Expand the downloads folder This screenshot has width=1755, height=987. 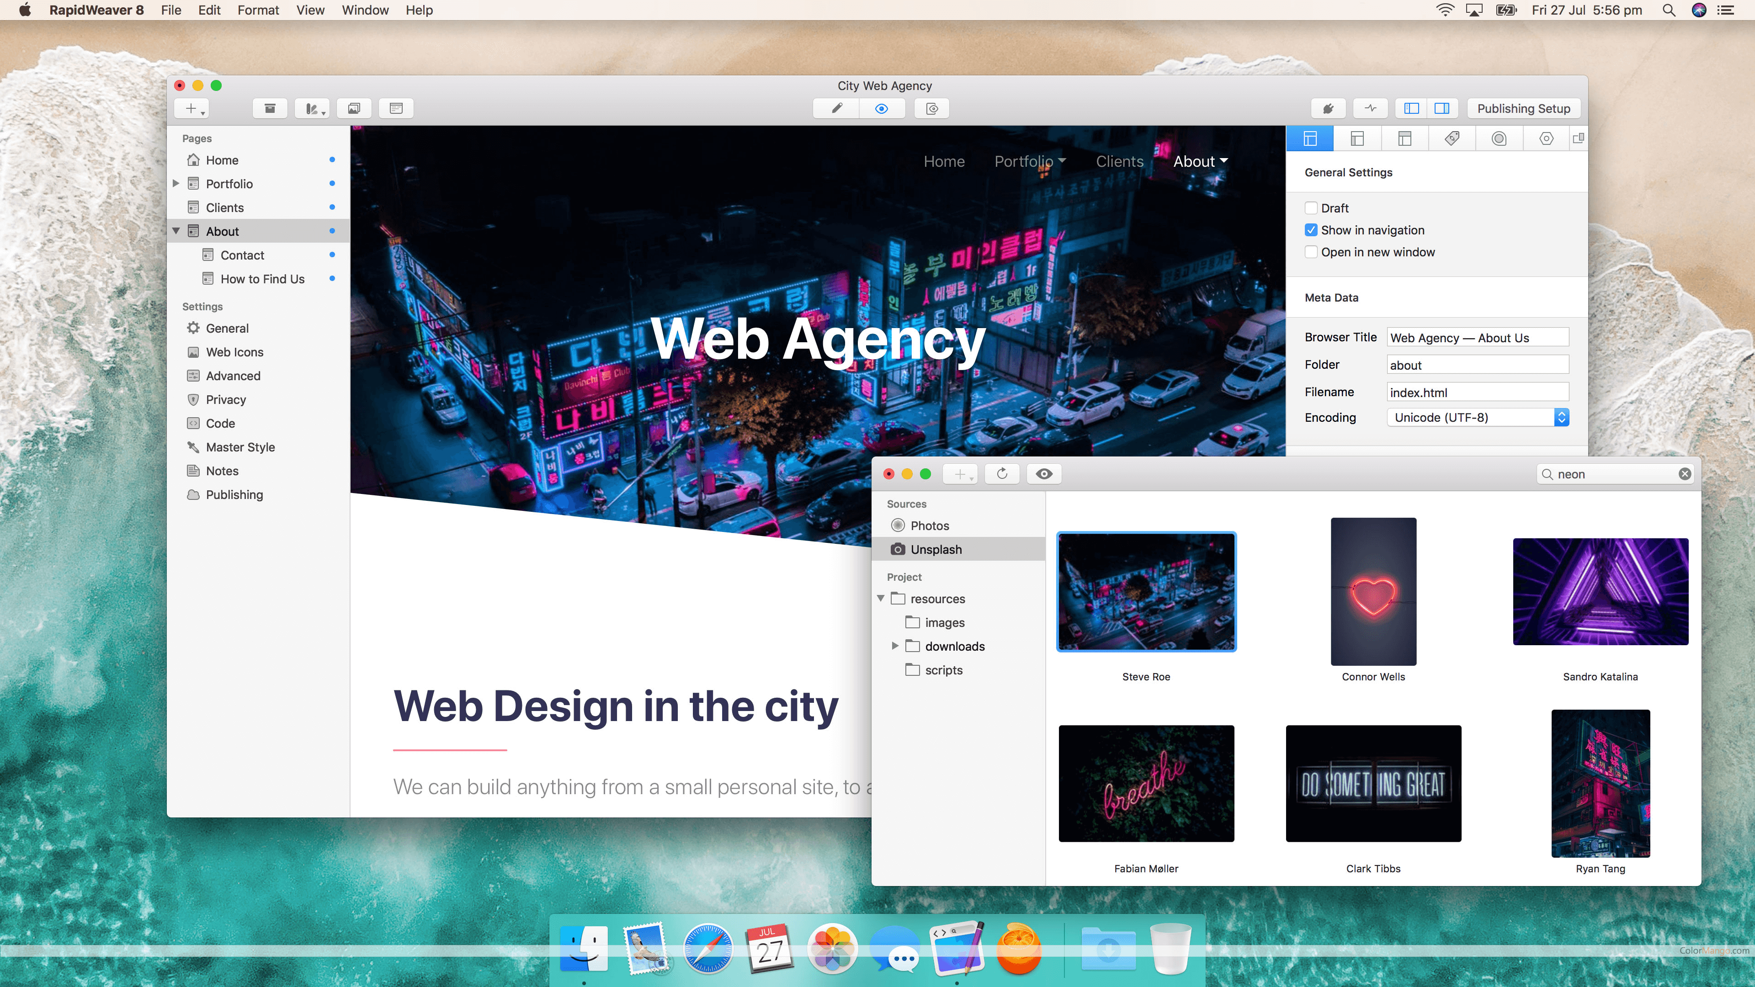click(x=895, y=646)
